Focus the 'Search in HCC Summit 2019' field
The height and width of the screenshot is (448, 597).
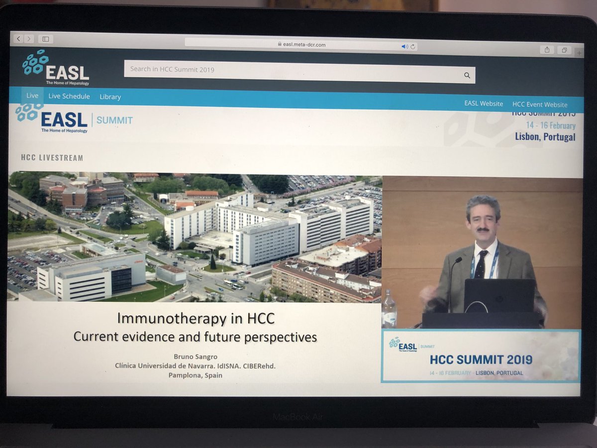(299, 72)
